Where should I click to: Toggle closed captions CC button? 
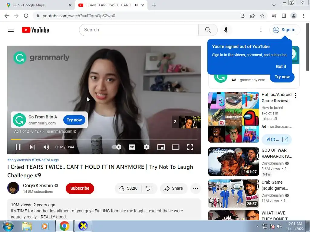(132, 147)
